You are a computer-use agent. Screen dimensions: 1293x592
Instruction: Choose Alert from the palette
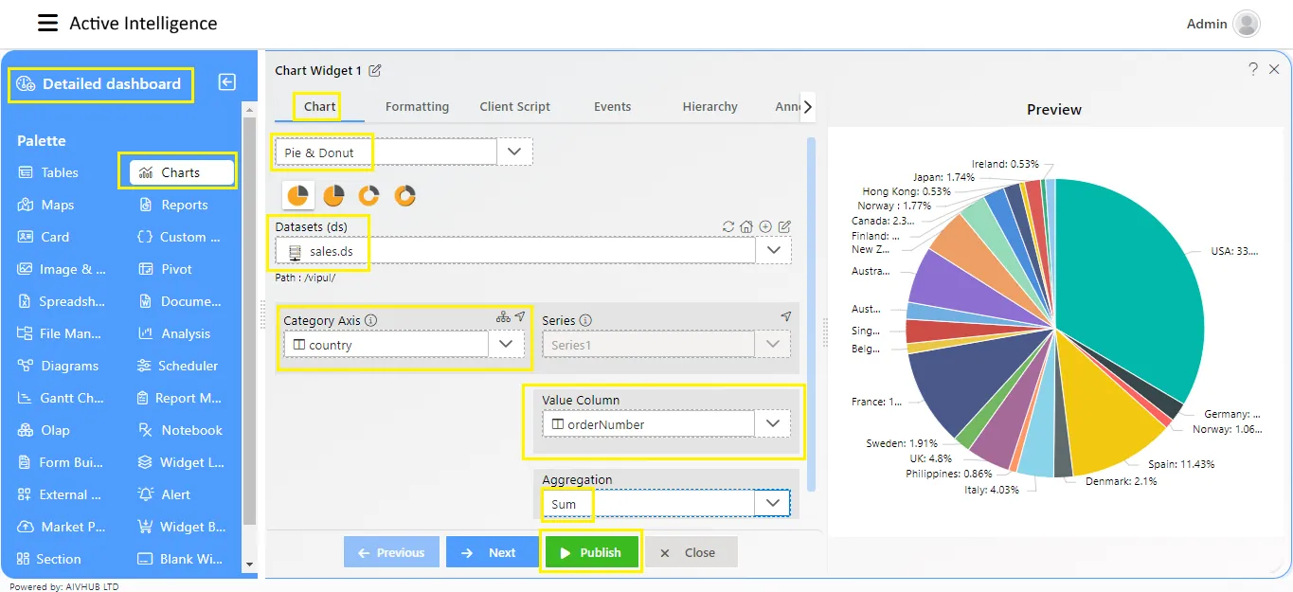point(164,494)
